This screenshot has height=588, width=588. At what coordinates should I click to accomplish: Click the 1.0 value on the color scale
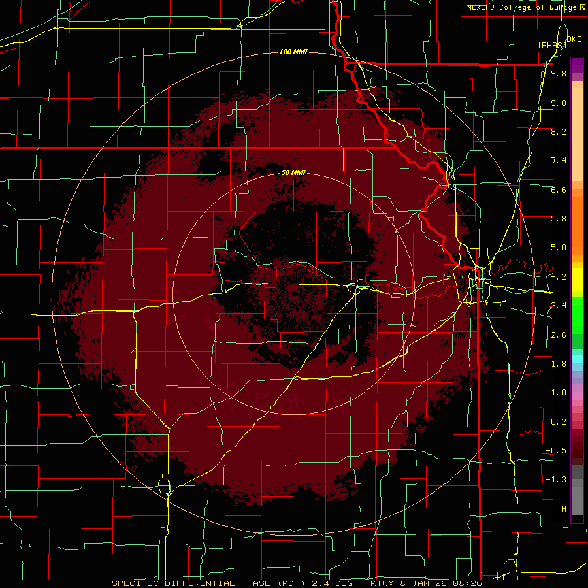tap(559, 393)
